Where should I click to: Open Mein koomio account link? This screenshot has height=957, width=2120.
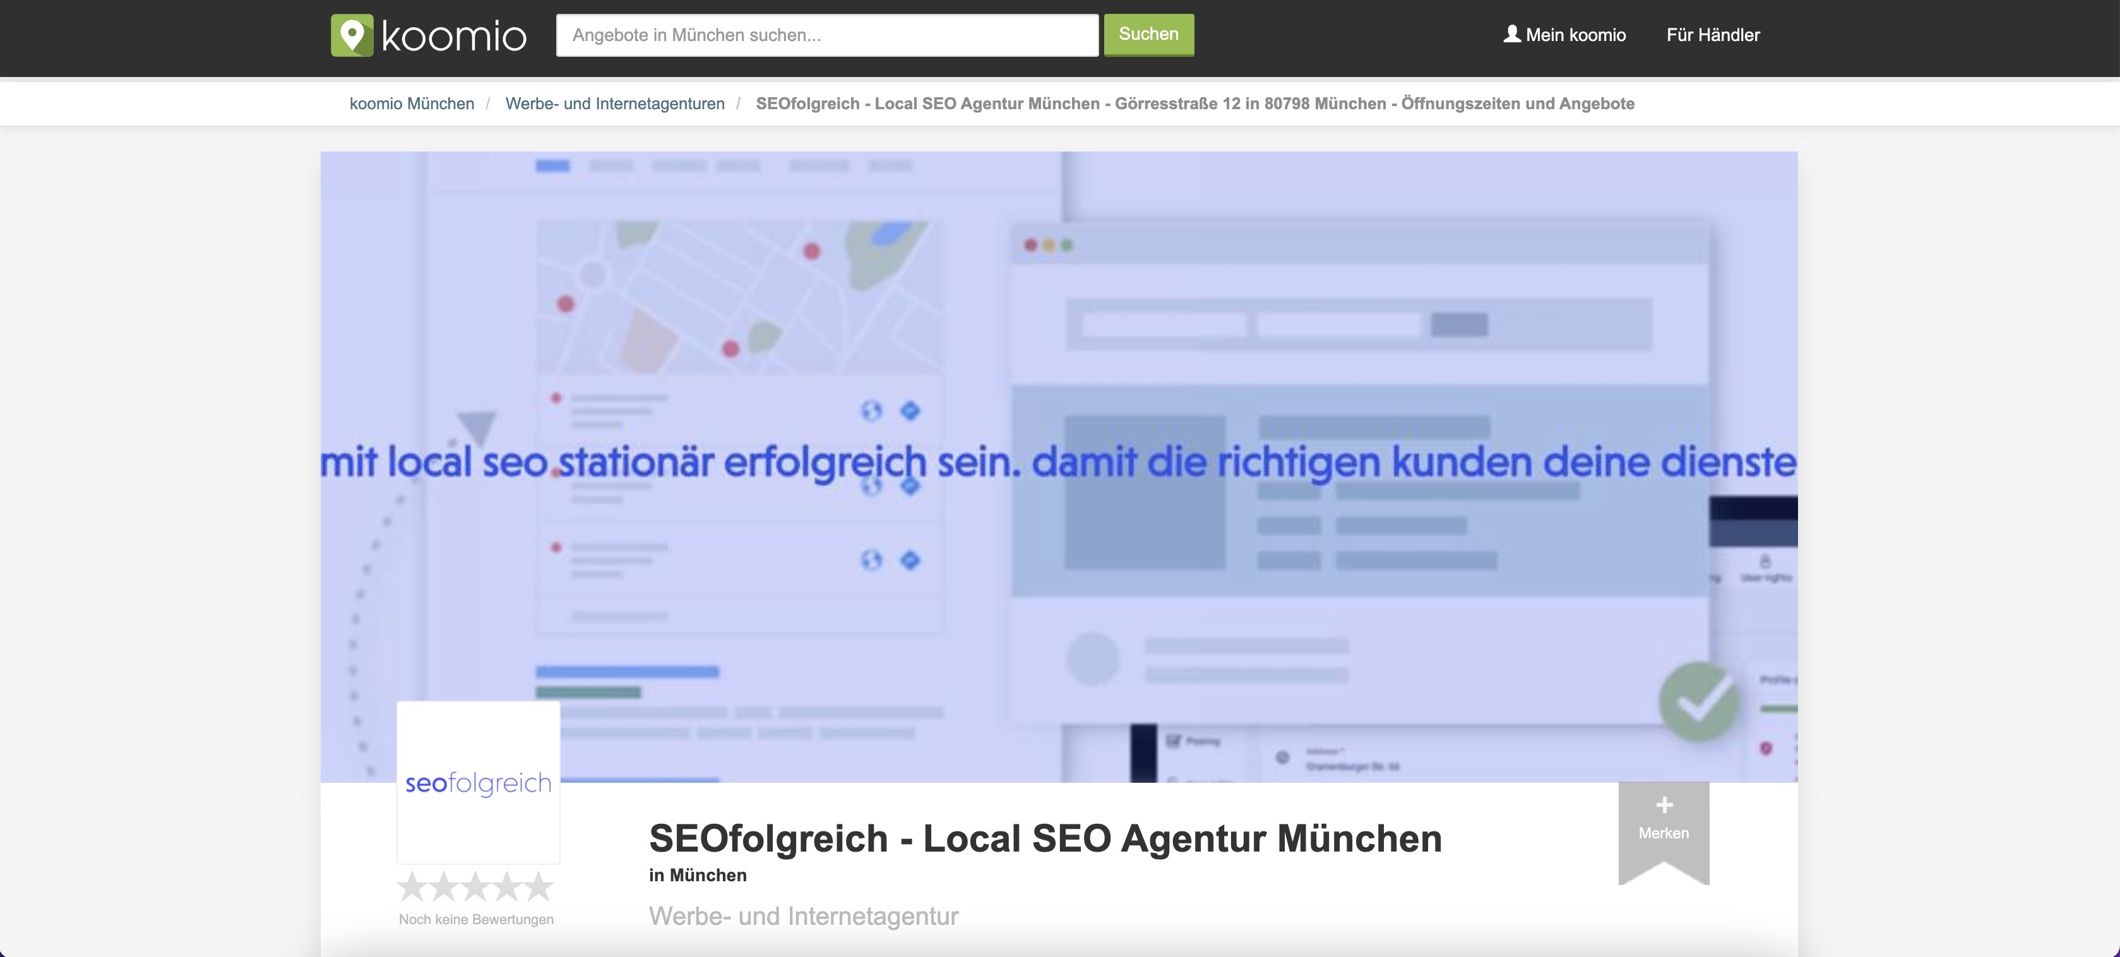[x=1564, y=35]
